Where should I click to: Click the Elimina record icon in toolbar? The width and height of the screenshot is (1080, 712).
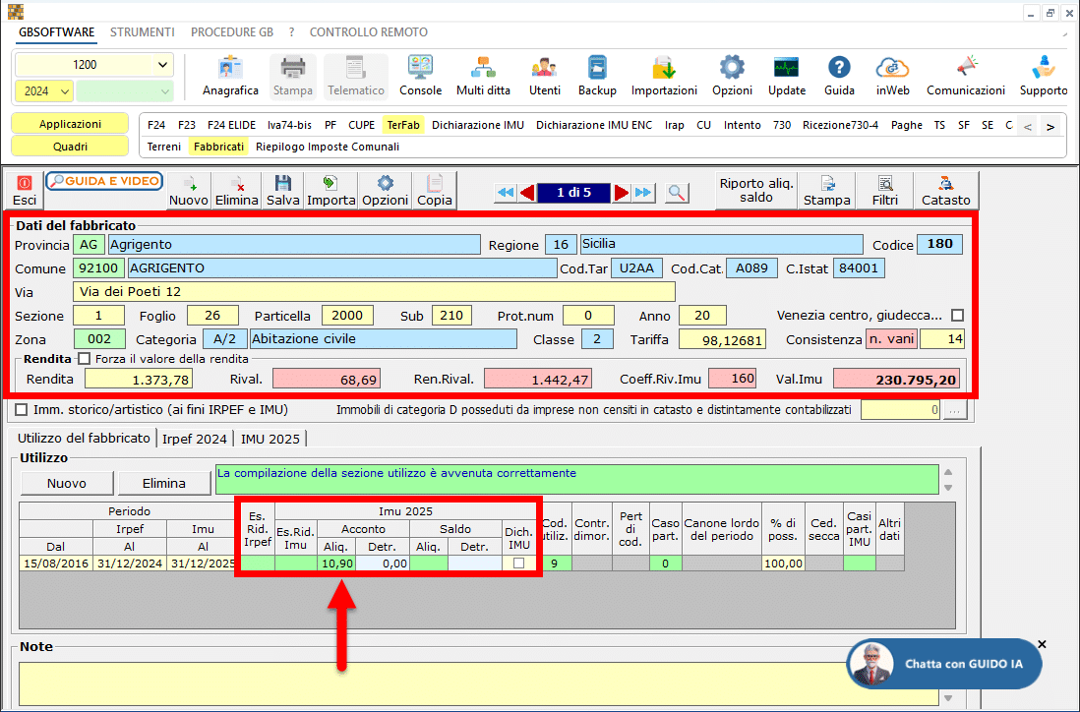(x=236, y=190)
